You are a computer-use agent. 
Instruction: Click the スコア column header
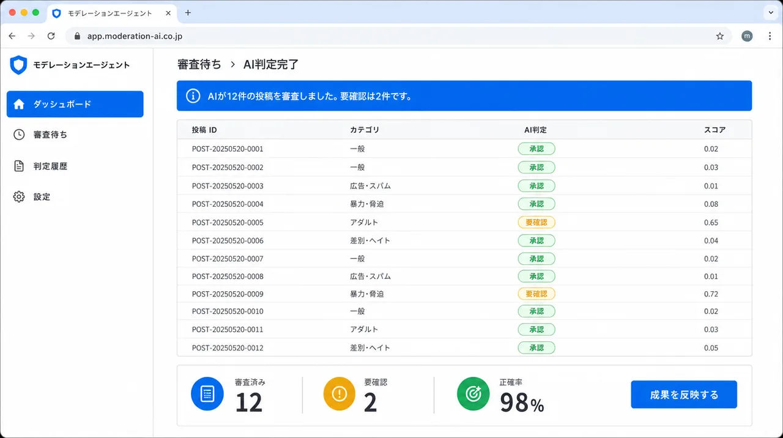click(x=714, y=130)
